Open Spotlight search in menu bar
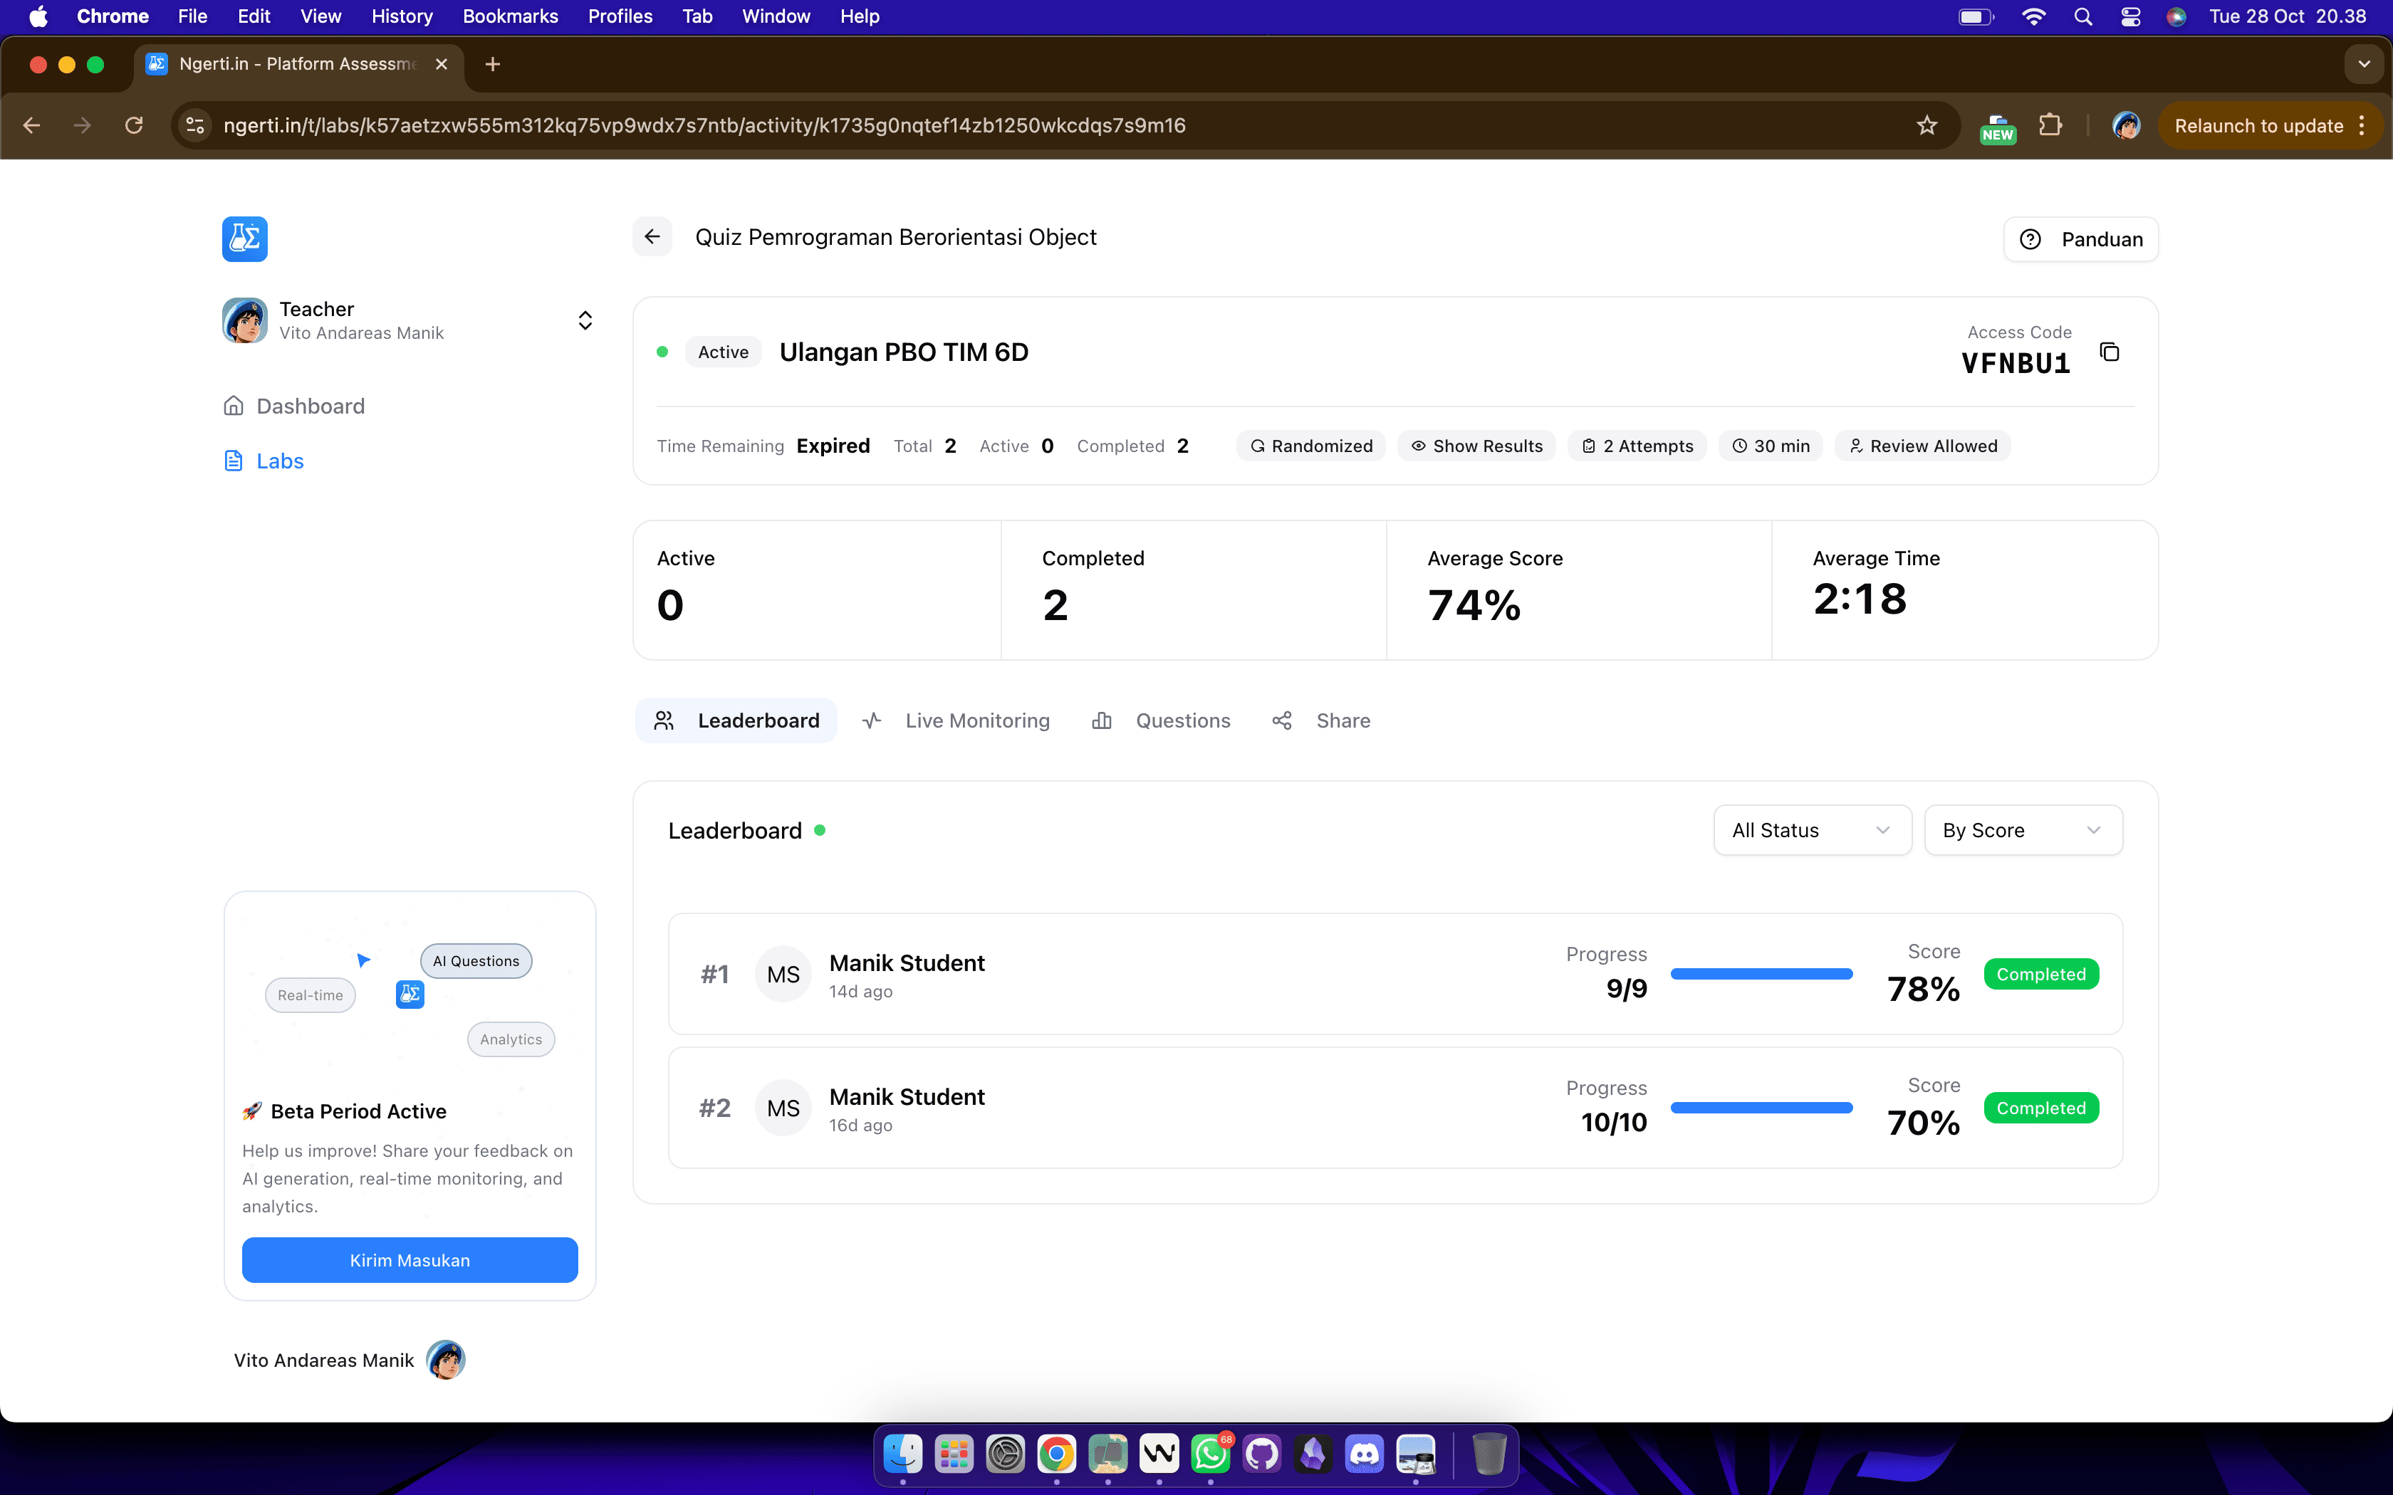Image resolution: width=2393 pixels, height=1495 pixels. [x=2082, y=16]
